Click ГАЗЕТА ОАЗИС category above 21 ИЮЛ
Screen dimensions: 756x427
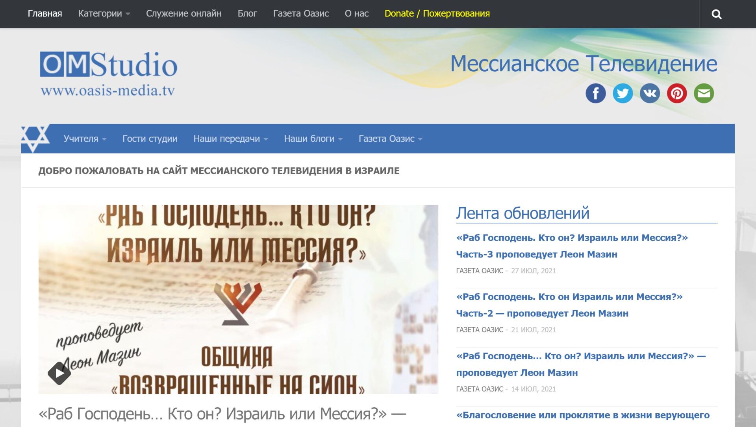(x=480, y=330)
